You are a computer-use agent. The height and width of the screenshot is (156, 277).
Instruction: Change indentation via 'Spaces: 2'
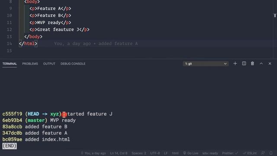click(x=138, y=153)
